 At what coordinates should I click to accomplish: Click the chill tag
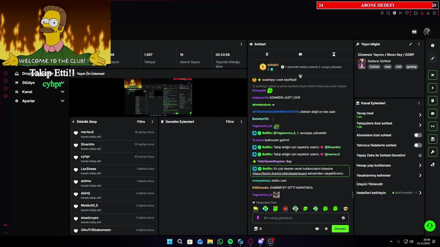pyautogui.click(x=398, y=67)
